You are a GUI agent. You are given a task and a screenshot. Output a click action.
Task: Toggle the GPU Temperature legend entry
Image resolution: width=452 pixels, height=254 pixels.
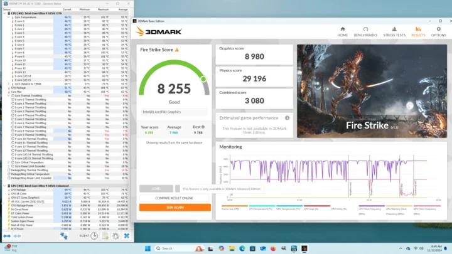[x=289, y=208]
